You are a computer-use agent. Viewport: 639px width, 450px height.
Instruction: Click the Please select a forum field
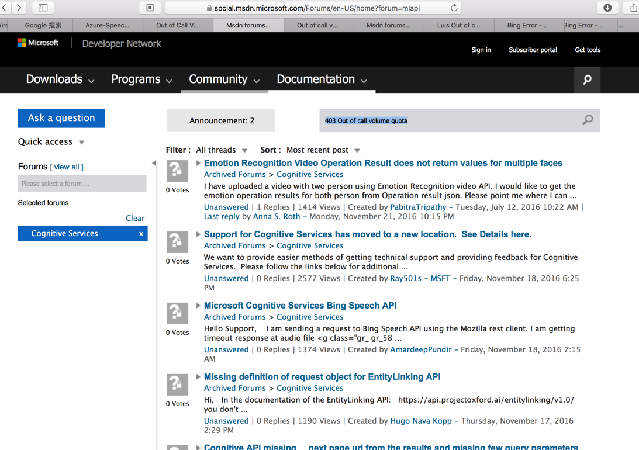tap(82, 184)
